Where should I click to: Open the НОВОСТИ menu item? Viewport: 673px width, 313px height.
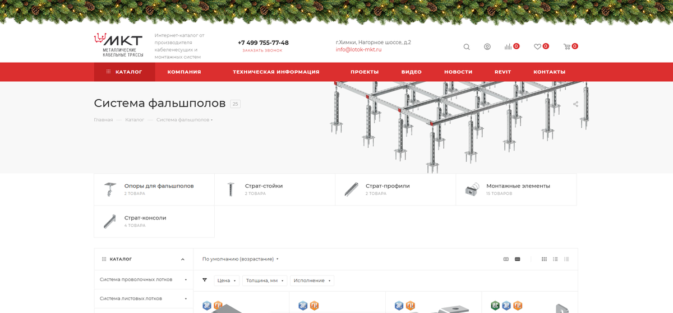point(458,72)
